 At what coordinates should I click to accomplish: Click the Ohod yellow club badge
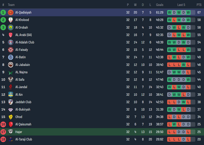click(x=11, y=117)
